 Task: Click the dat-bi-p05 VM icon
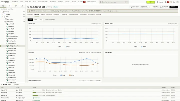(x=7, y=24)
